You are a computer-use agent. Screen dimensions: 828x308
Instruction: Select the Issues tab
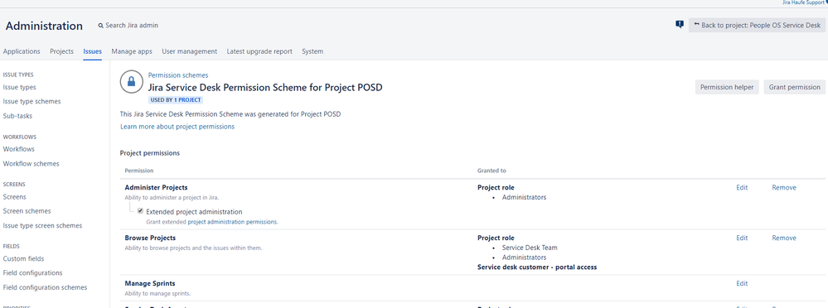click(x=92, y=51)
